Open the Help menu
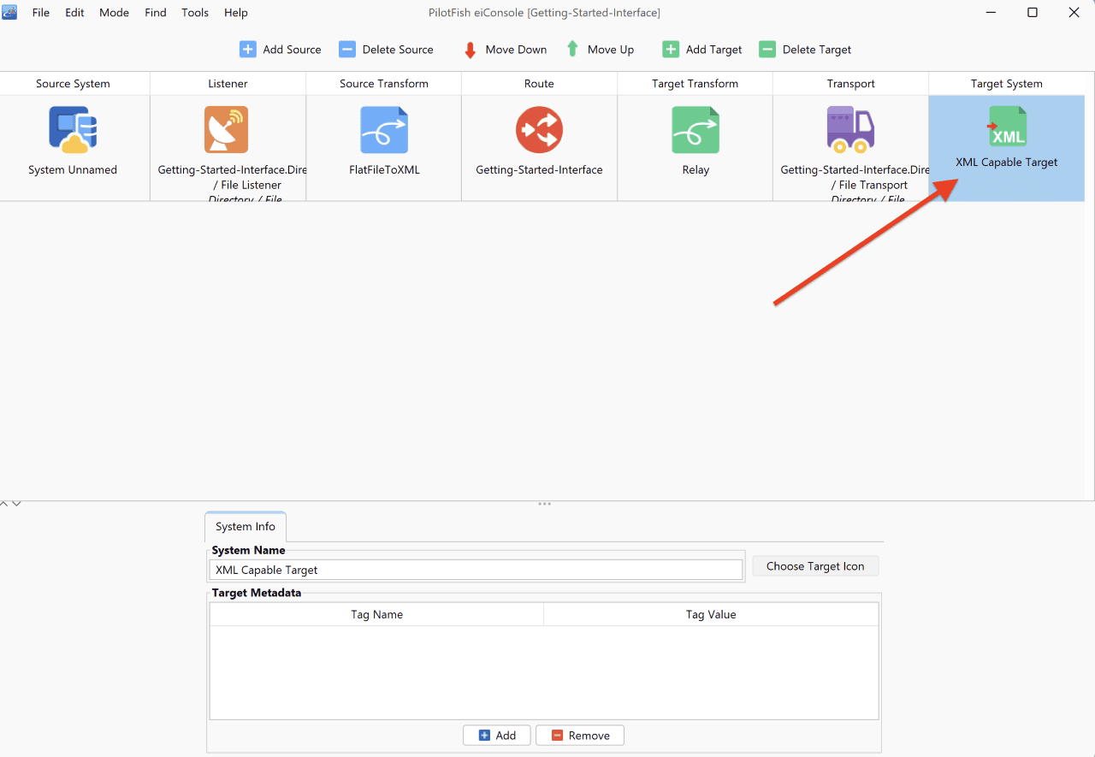 [236, 13]
